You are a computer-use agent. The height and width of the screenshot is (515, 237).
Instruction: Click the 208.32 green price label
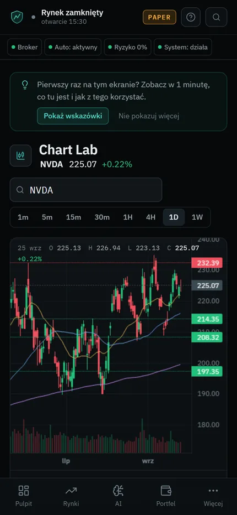[x=207, y=337]
